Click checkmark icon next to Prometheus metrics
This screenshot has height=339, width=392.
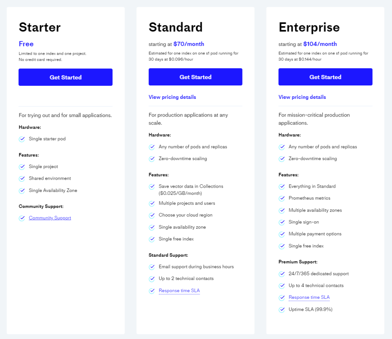pos(282,198)
